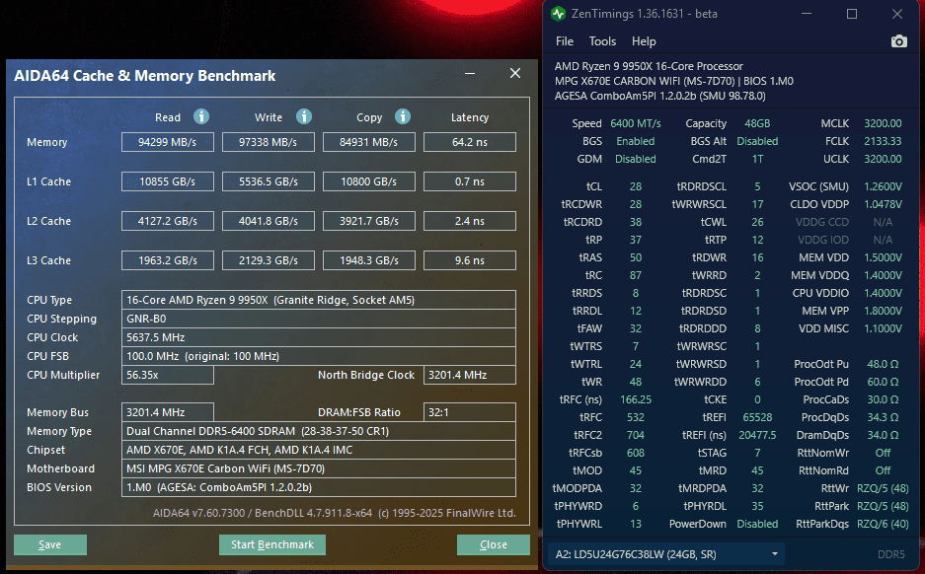
Task: Select L2 Cache Latency value 2.4 ns
Action: click(x=470, y=221)
